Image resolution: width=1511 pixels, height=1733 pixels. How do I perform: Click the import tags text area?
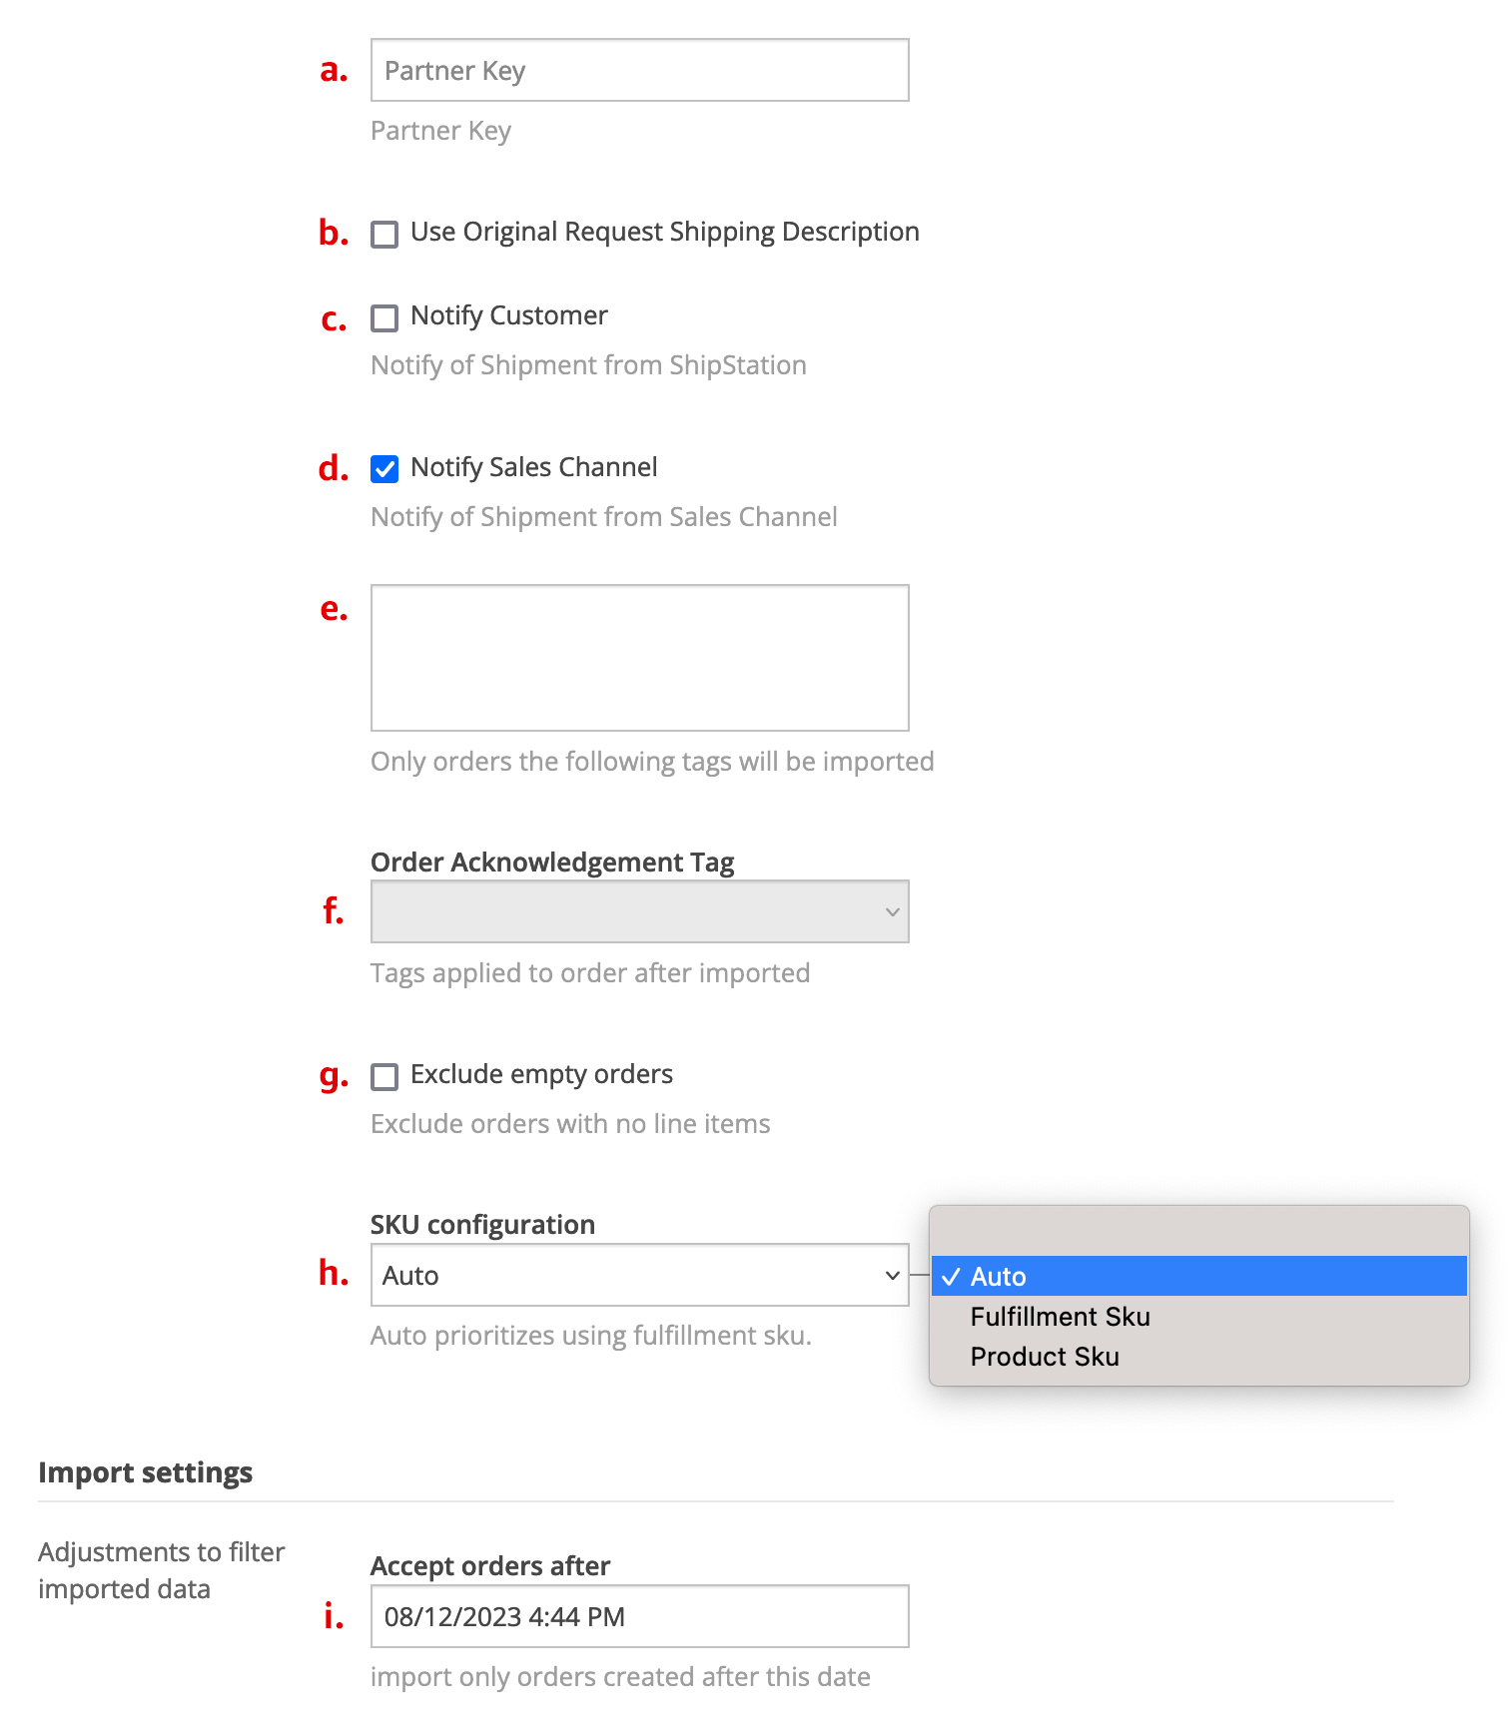coord(639,657)
